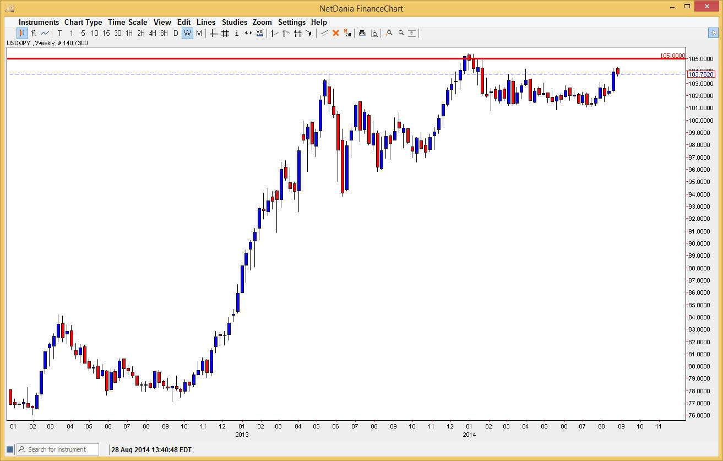Open the Time Scale dropdown menu
The height and width of the screenshot is (461, 723).
127,22
